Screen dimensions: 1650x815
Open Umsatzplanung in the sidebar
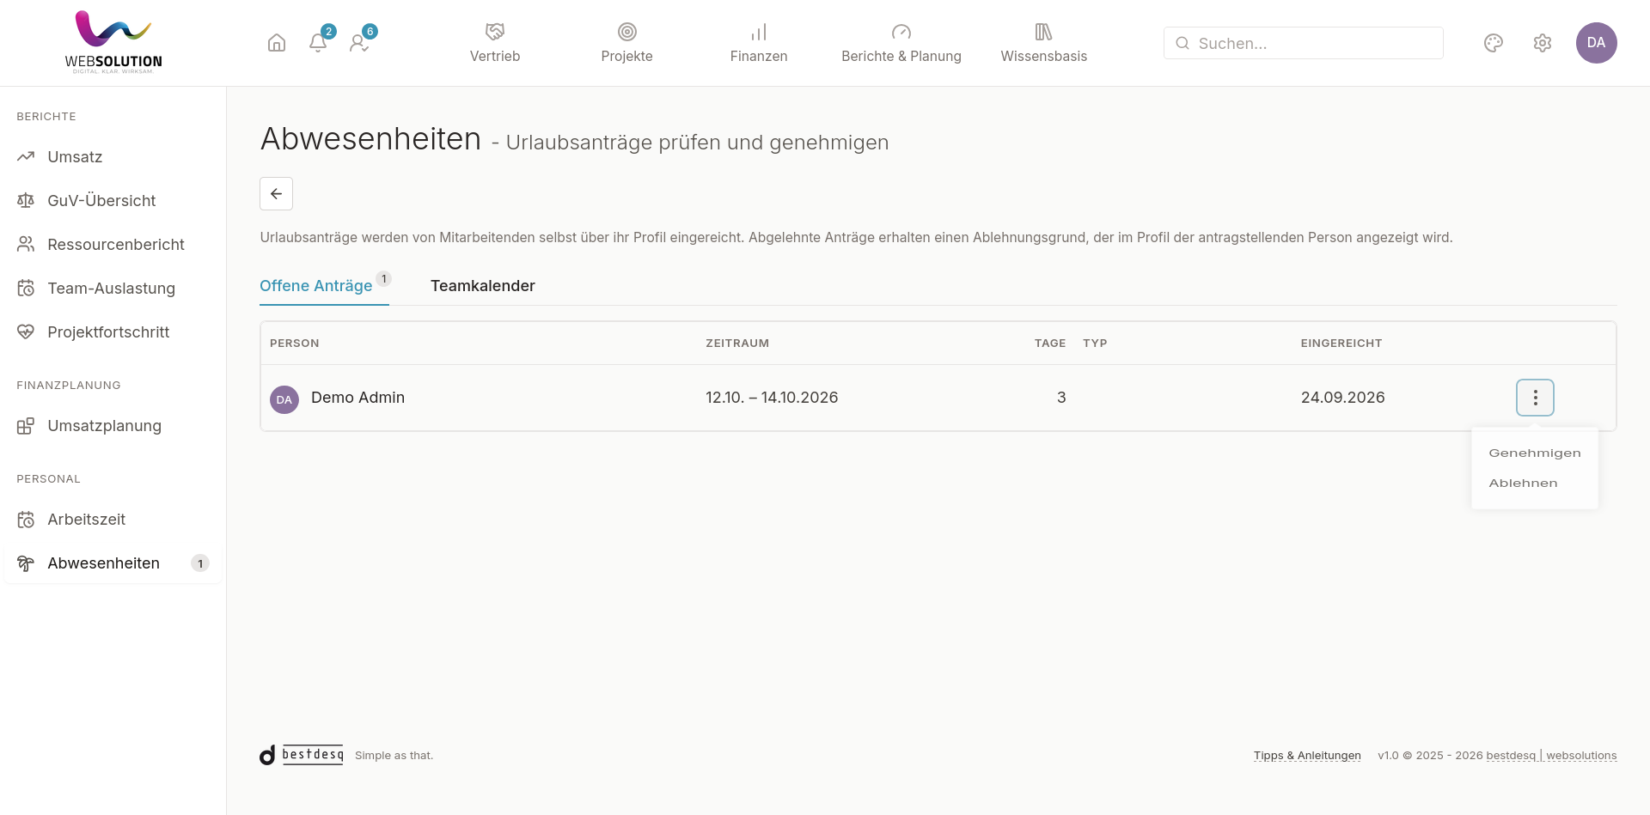click(113, 426)
